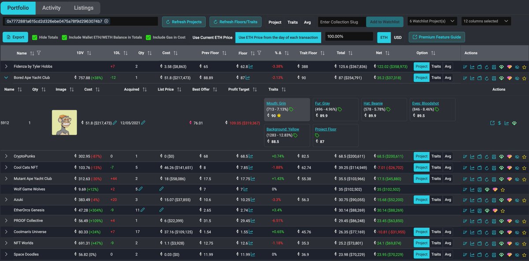Click Avg option in NFT Worlds row
The height and width of the screenshot is (261, 529).
tap(448, 243)
